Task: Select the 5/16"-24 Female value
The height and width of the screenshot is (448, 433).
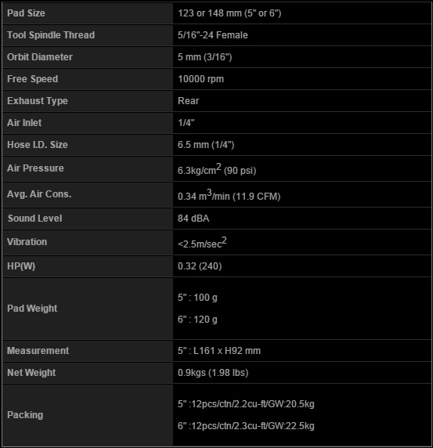Action: [x=212, y=35]
